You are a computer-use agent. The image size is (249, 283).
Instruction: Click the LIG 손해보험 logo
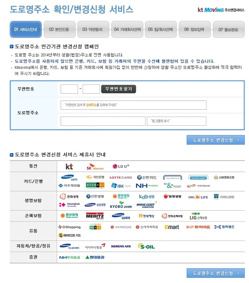pos(198,216)
